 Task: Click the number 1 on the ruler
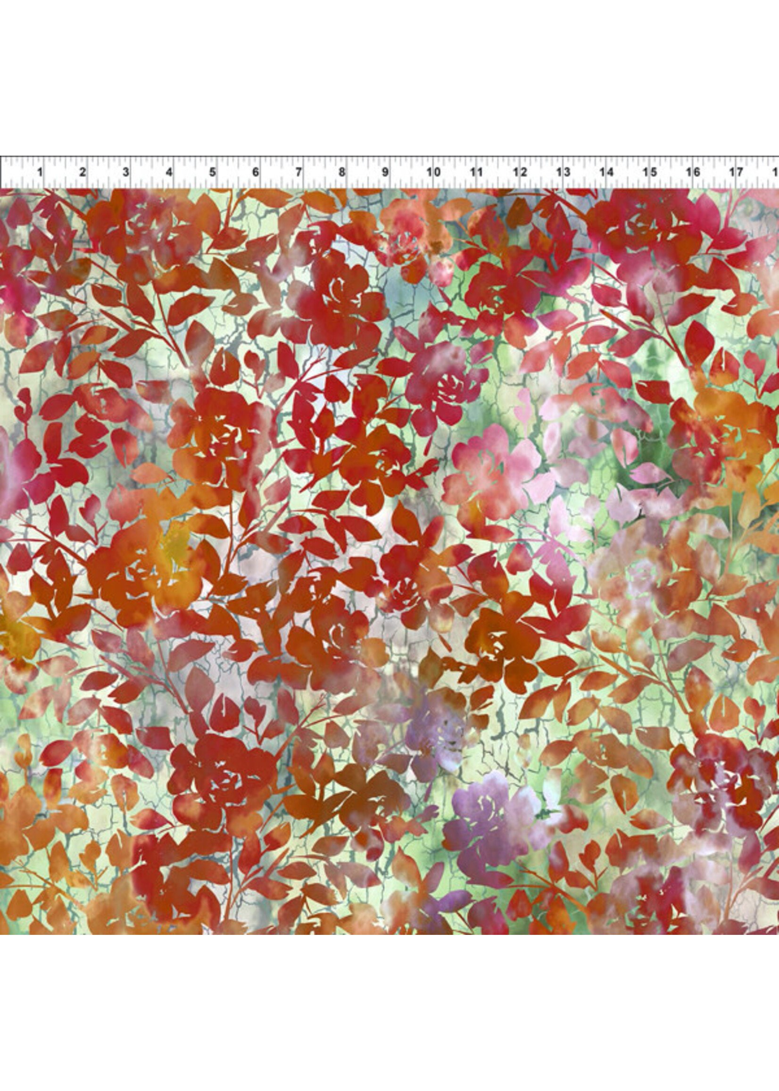[x=40, y=172]
